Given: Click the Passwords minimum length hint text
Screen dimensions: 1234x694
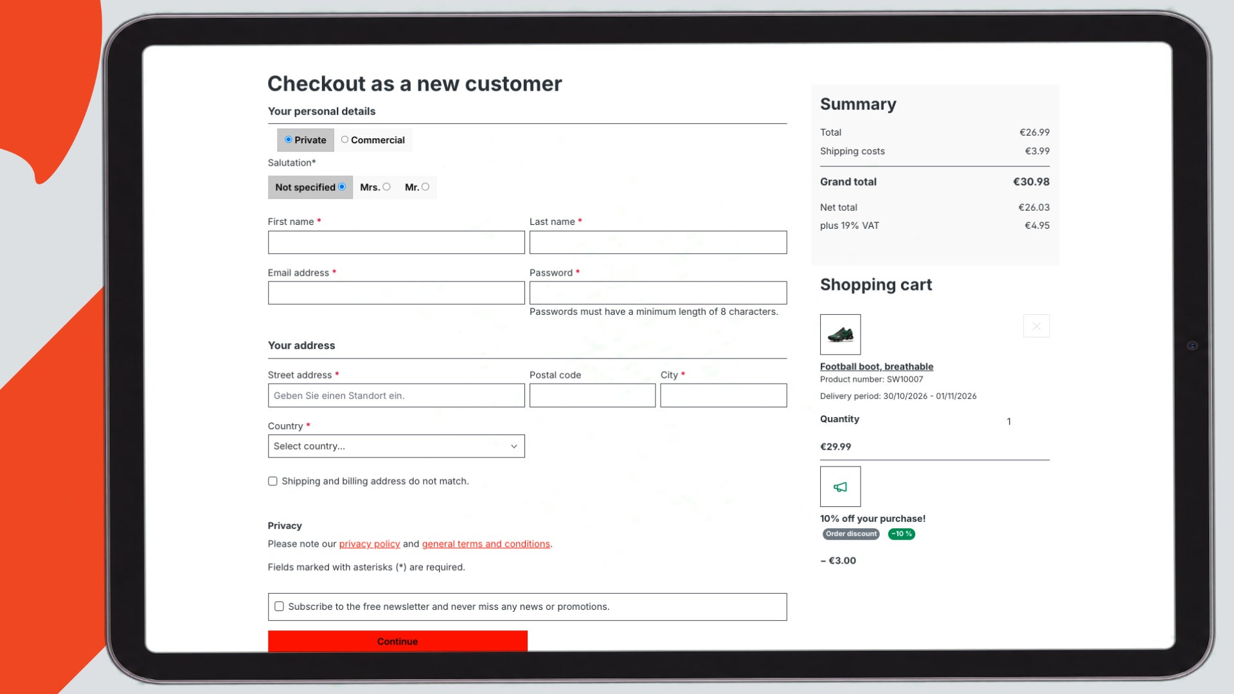Looking at the screenshot, I should 654,312.
